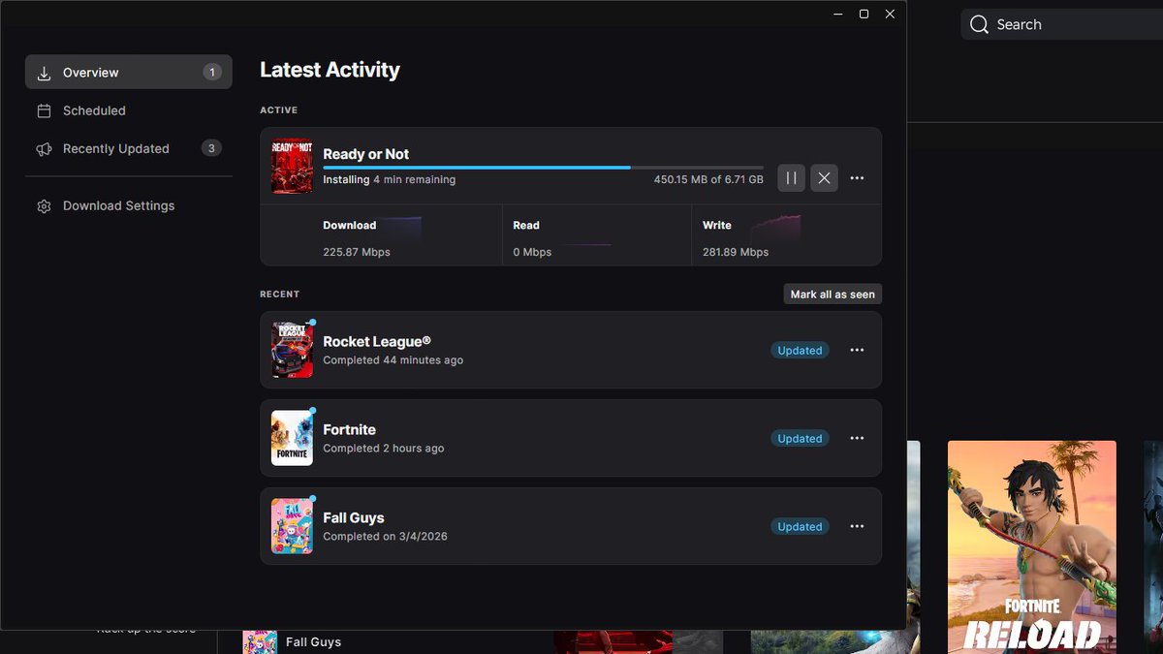This screenshot has width=1163, height=654.
Task: Click the text 'Completed 2 hours ago'
Action: 384,449
